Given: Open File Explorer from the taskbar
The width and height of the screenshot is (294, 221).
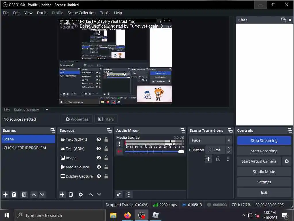Looking at the screenshot, I should pos(113,215).
